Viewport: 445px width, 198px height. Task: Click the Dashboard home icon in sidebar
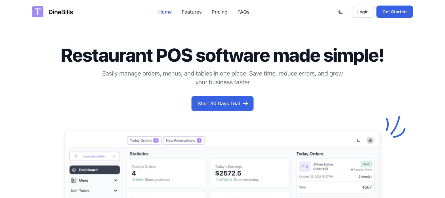[x=74, y=170]
